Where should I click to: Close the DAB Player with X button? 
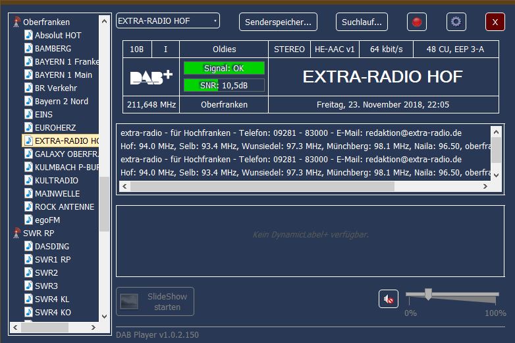coord(495,22)
